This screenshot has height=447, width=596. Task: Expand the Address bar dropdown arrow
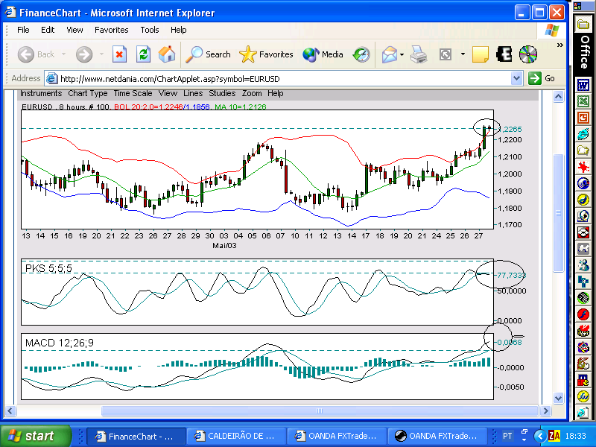point(517,78)
